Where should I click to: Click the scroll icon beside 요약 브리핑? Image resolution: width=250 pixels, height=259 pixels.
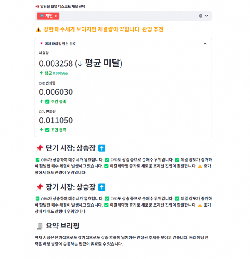[39, 226]
